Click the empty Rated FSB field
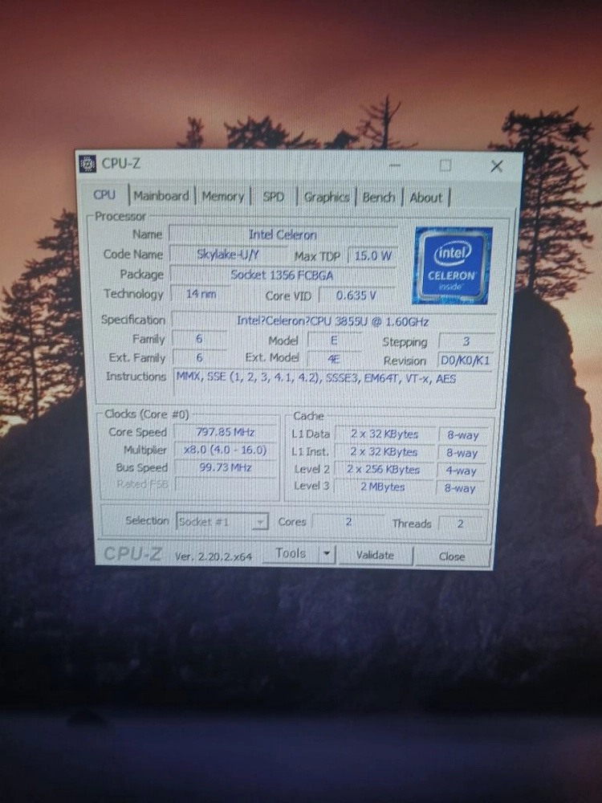This screenshot has width=602, height=803. point(226,484)
